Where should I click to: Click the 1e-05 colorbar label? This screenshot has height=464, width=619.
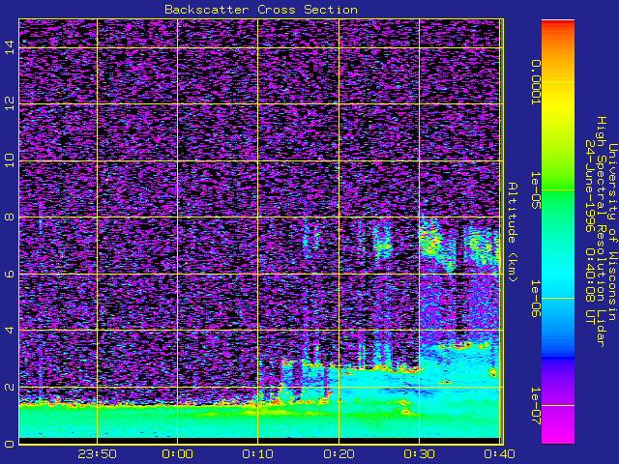pyautogui.click(x=535, y=190)
